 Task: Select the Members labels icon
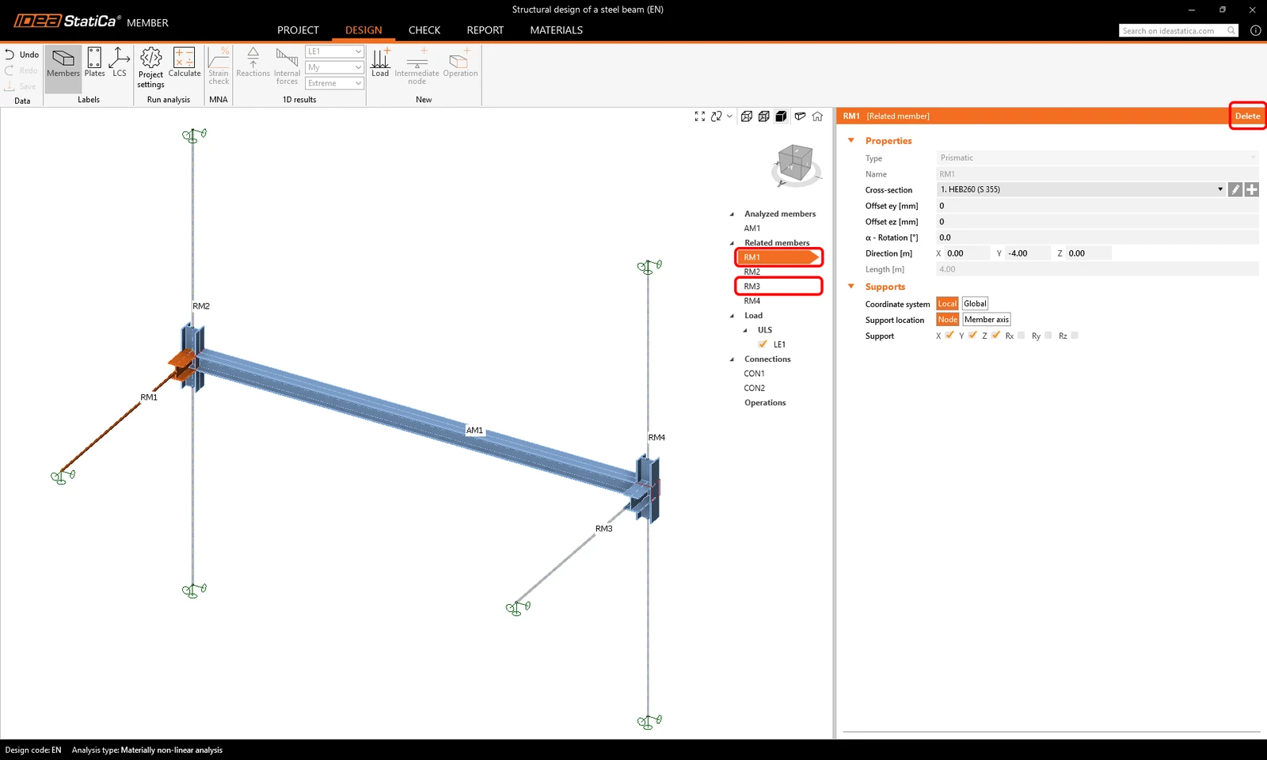[x=63, y=63]
